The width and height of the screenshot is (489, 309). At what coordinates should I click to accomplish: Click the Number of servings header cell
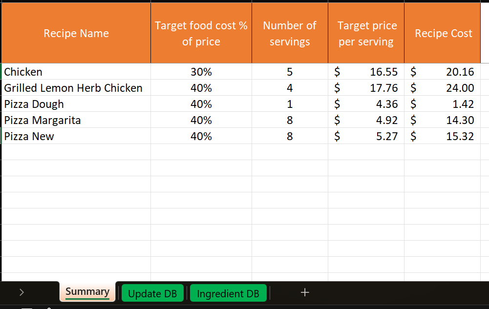[x=290, y=33]
